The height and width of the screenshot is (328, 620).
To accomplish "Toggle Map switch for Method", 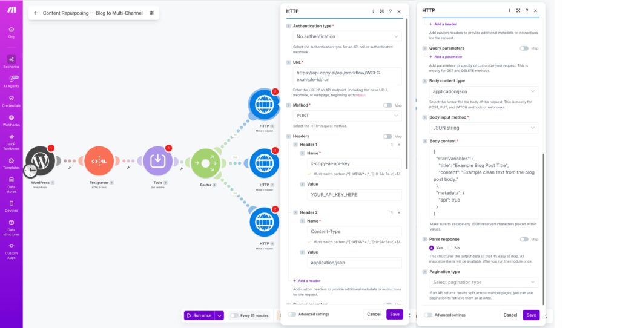I will click(x=387, y=105).
